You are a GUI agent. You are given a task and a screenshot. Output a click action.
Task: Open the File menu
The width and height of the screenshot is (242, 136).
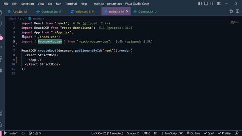(x=6, y=4)
